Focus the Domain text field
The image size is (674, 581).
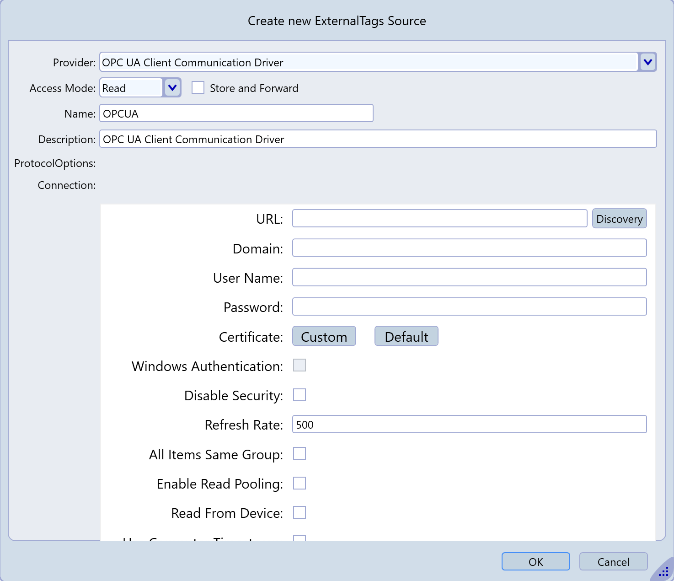pyautogui.click(x=469, y=248)
